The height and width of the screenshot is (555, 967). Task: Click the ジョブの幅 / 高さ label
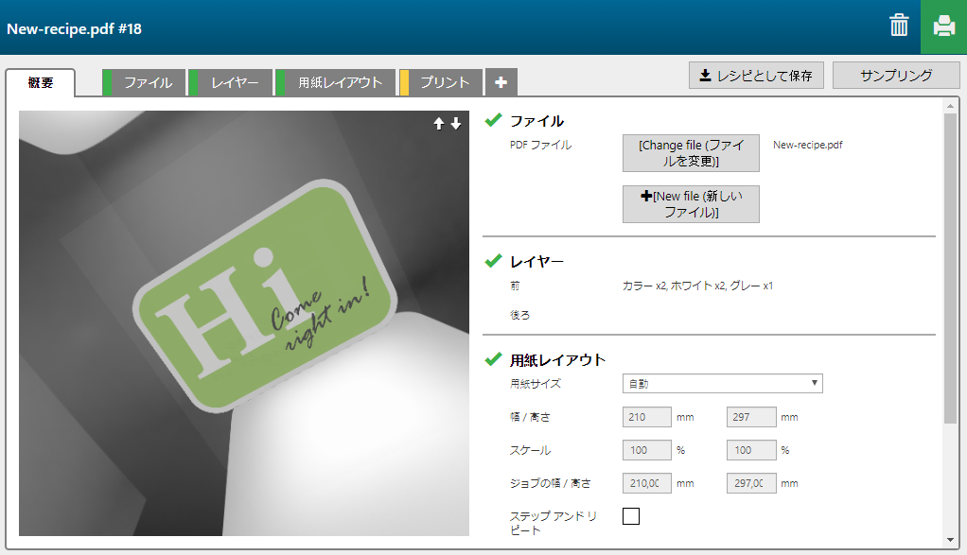pos(550,483)
